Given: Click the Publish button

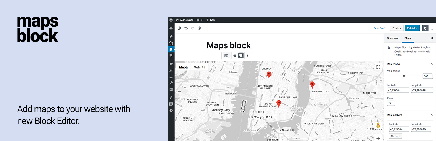Looking at the screenshot, I should coord(412,28).
